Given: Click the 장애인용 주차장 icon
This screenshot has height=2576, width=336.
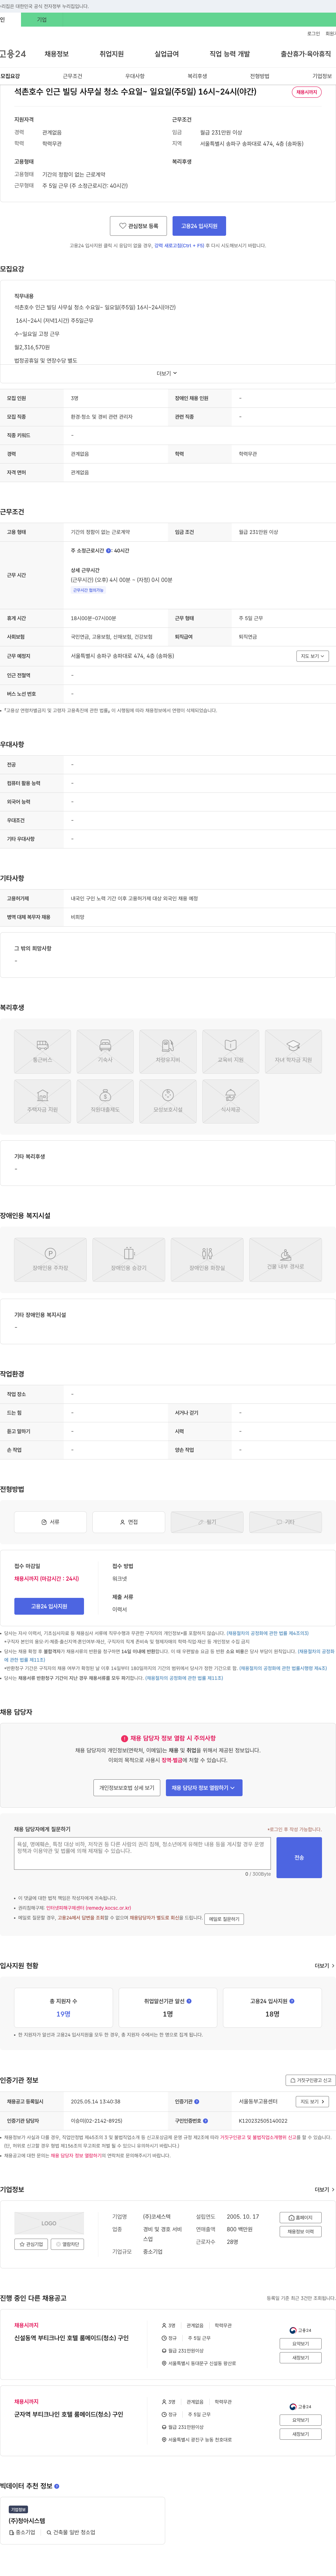Looking at the screenshot, I should pyautogui.click(x=50, y=1260).
